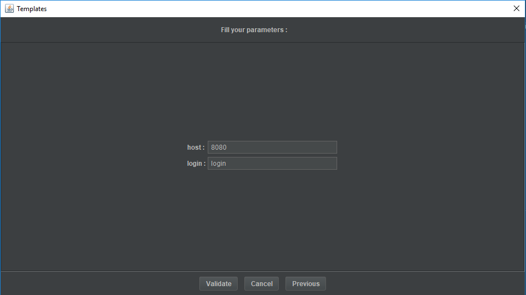Close the Templates dialog window

coord(516,8)
